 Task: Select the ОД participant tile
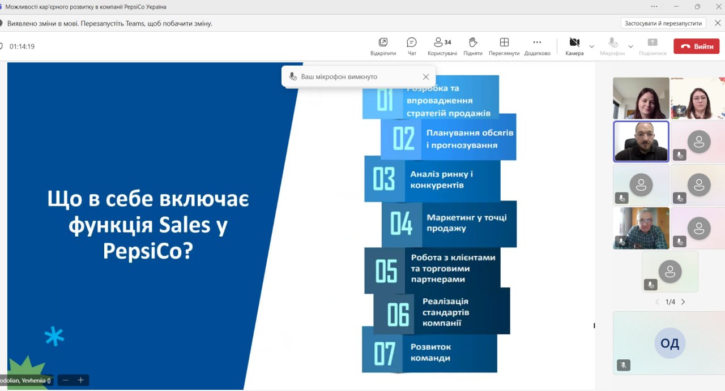[x=669, y=343]
